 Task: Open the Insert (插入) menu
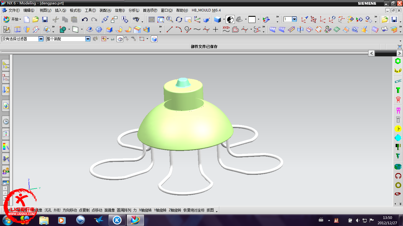(x=60, y=10)
